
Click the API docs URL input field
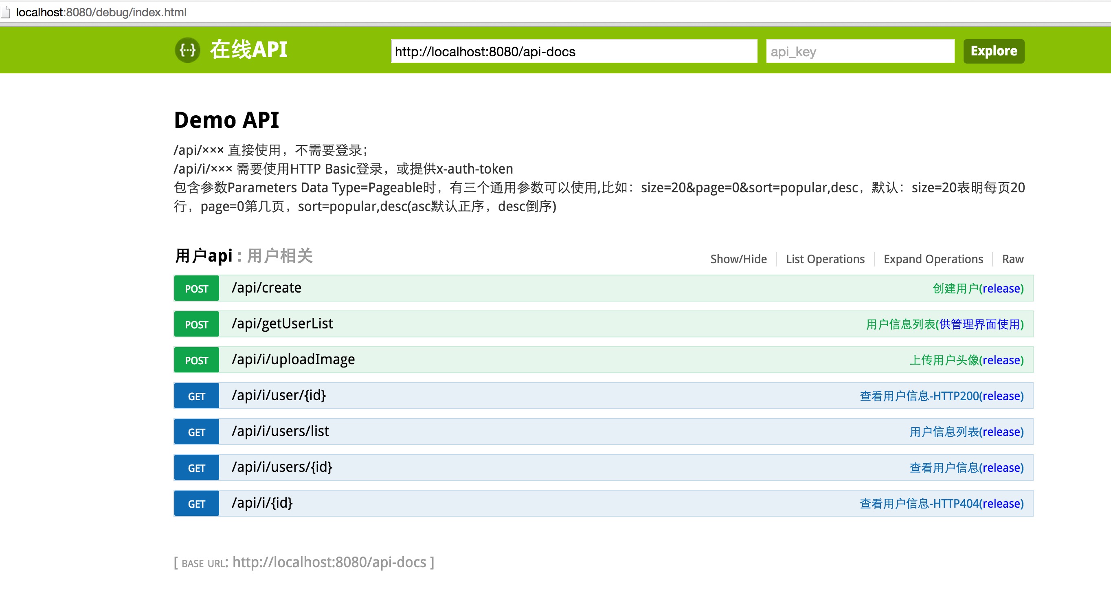[x=573, y=51]
